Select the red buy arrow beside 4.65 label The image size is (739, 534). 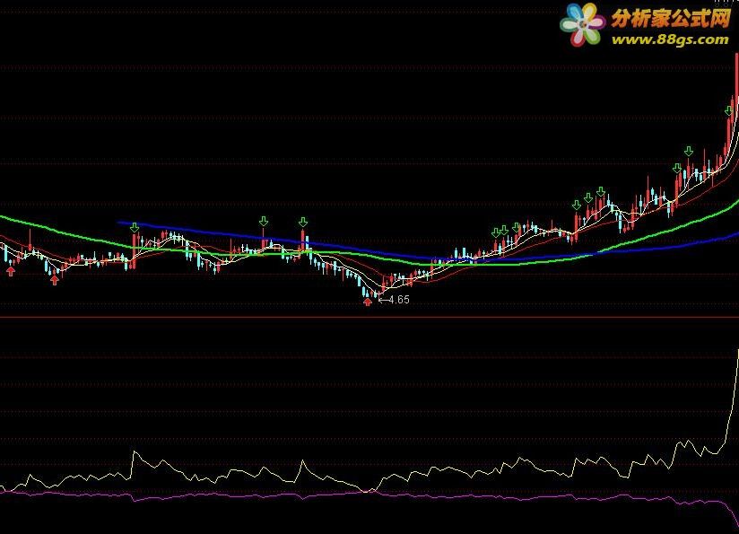click(368, 302)
